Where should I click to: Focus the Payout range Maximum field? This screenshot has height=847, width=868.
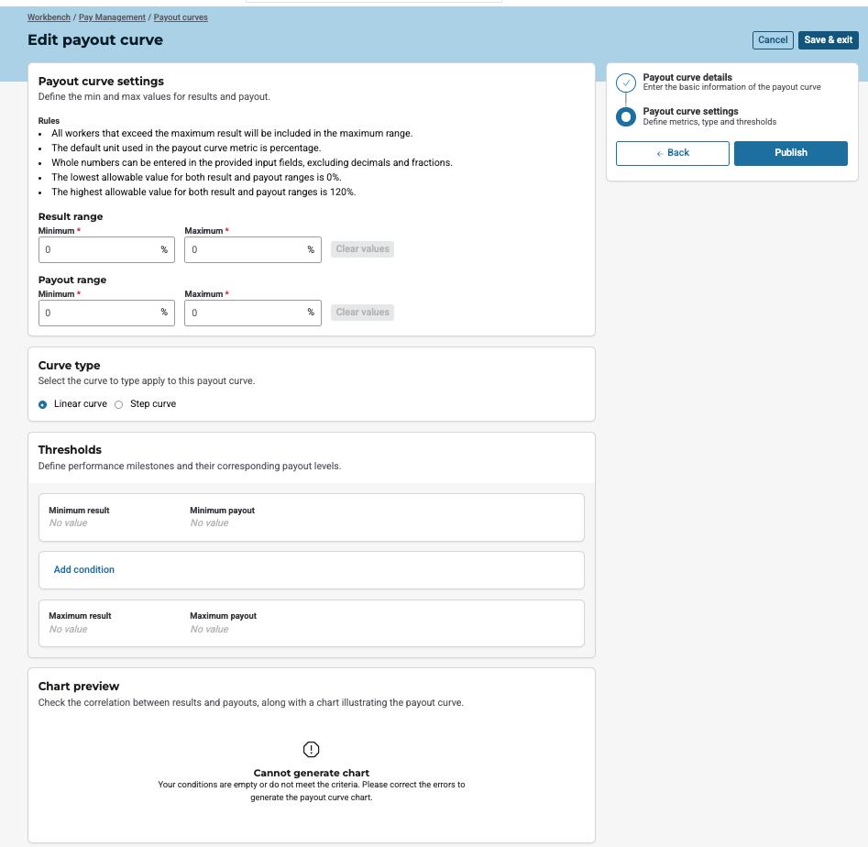tap(245, 313)
